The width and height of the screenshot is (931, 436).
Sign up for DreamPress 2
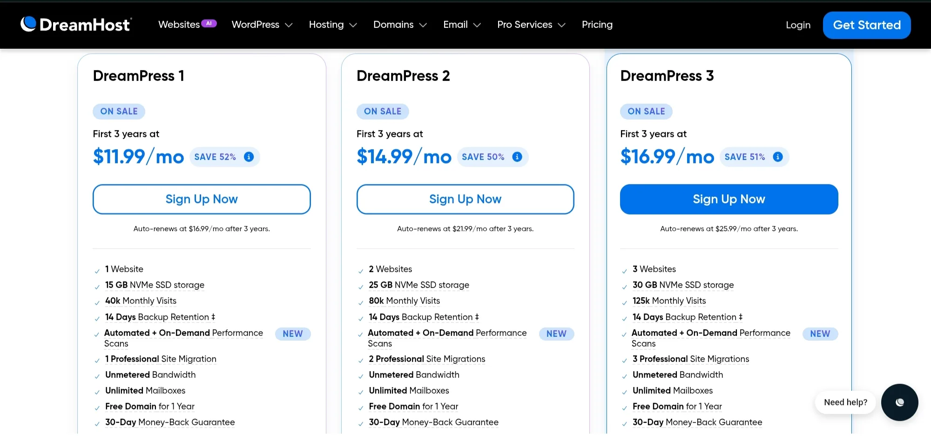(465, 199)
